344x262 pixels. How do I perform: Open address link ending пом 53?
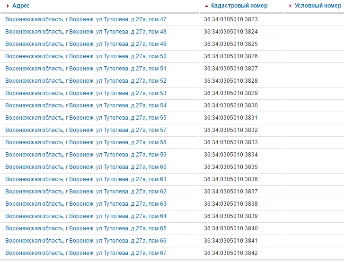coord(86,93)
